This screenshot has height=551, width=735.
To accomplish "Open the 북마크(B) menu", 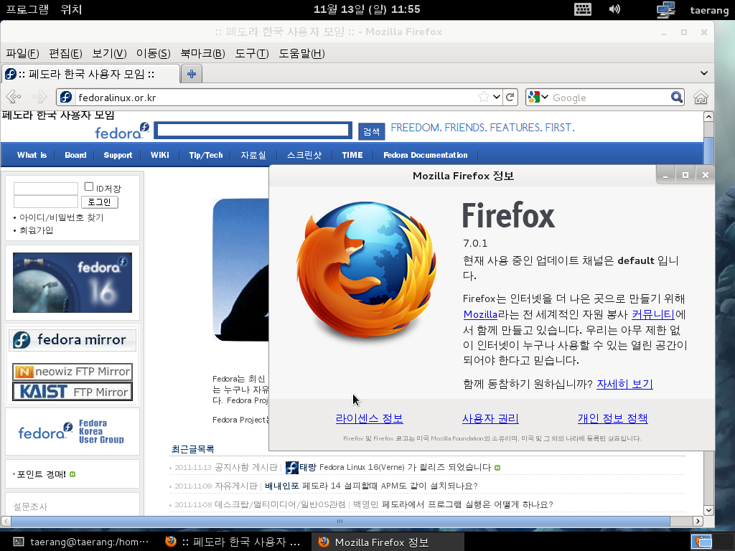I will pos(203,53).
